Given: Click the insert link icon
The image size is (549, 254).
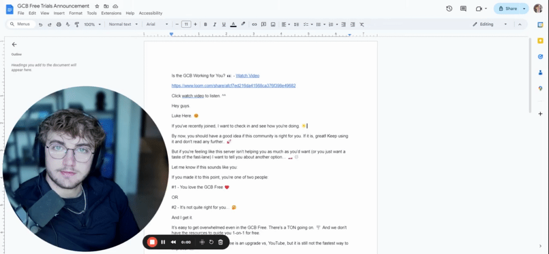Looking at the screenshot, I should tap(255, 25).
